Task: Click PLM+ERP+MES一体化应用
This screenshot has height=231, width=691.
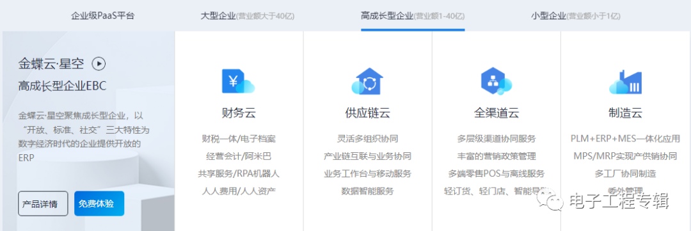Action: [x=625, y=139]
